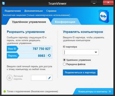The width and height of the screenshot is (115, 96).
Task: Click the Разрешить управление heading
Action: pos(26,32)
